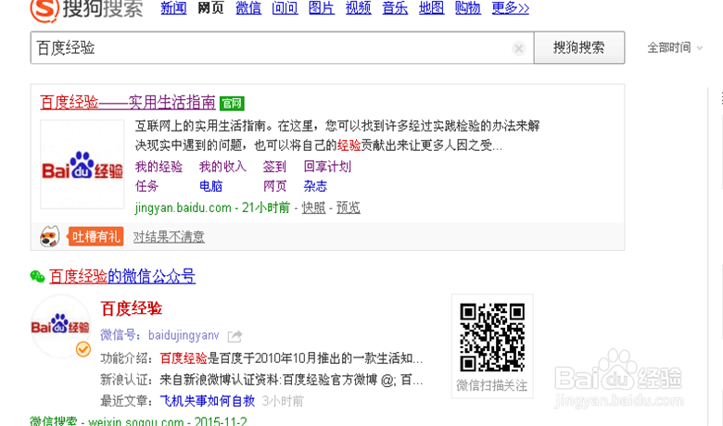Open the 问问 tab
Screen dimensions: 723x426
click(285, 7)
